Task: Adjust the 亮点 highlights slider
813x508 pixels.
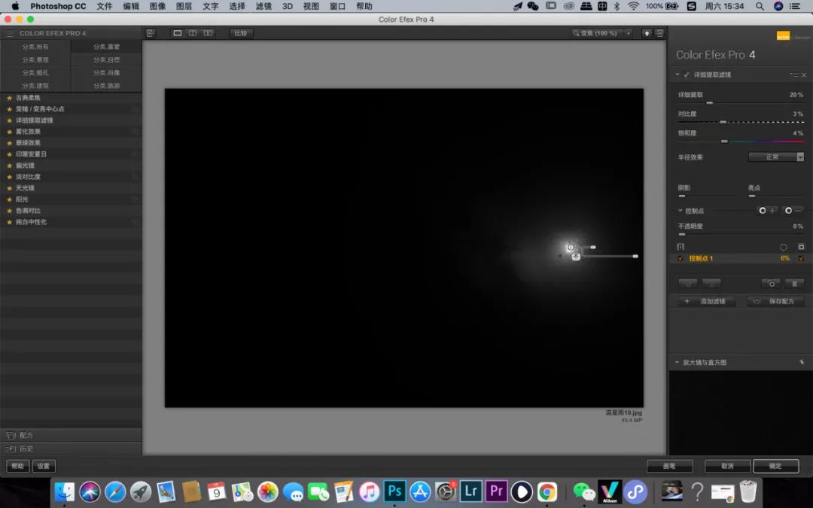Action: pyautogui.click(x=752, y=196)
